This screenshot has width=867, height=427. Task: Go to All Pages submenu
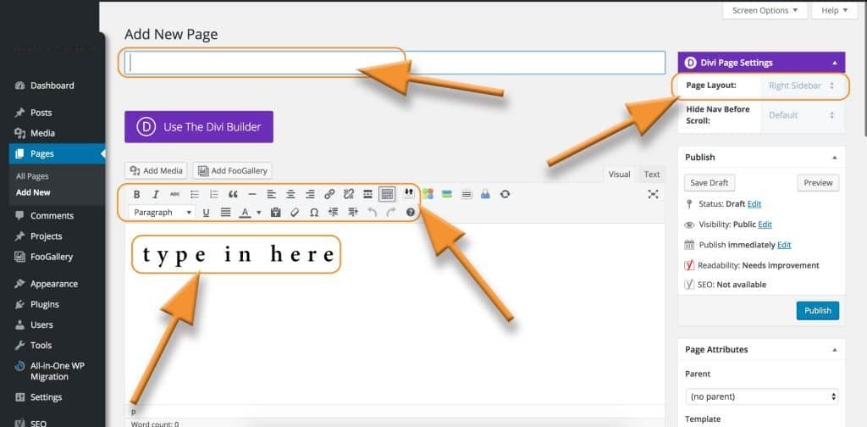coord(32,176)
